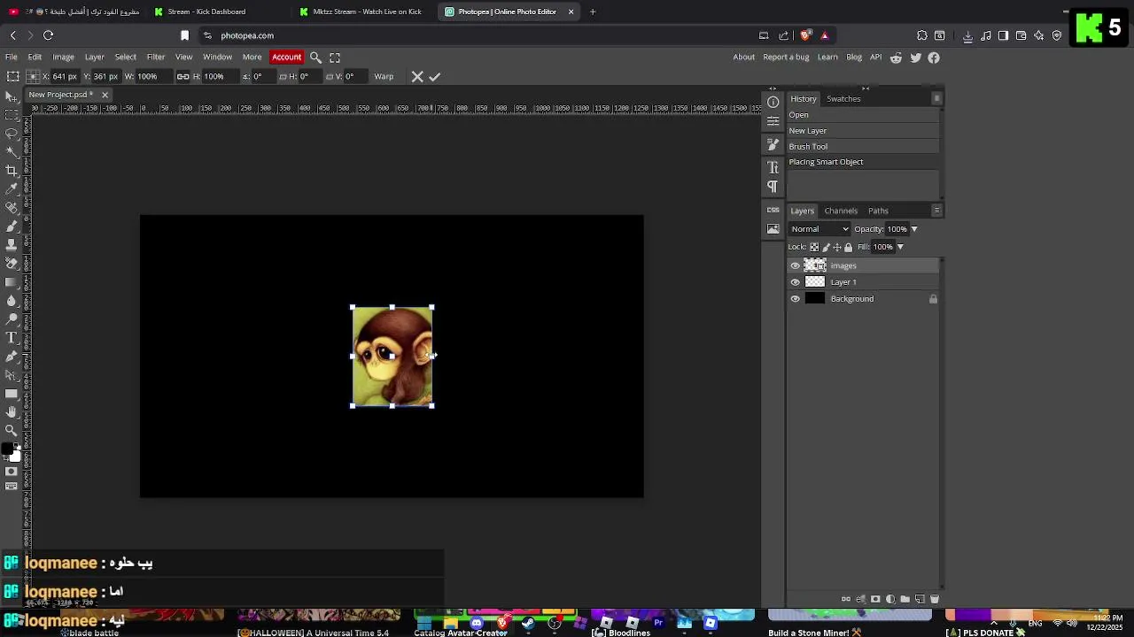This screenshot has width=1134, height=637.
Task: Toggle lock position icon
Action: (836, 247)
